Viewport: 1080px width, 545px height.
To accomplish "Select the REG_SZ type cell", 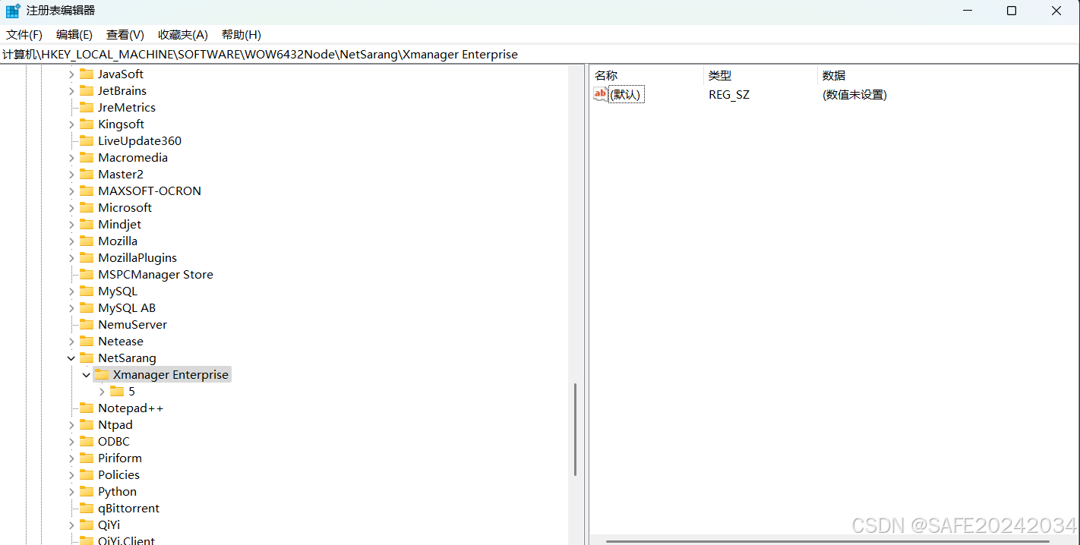I will (729, 94).
